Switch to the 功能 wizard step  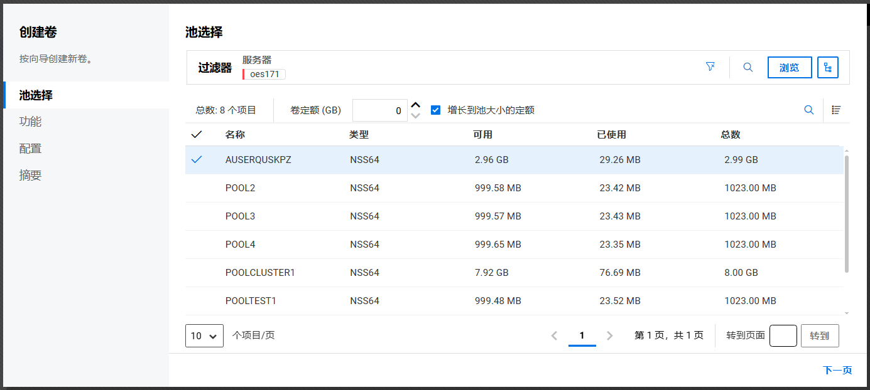30,122
